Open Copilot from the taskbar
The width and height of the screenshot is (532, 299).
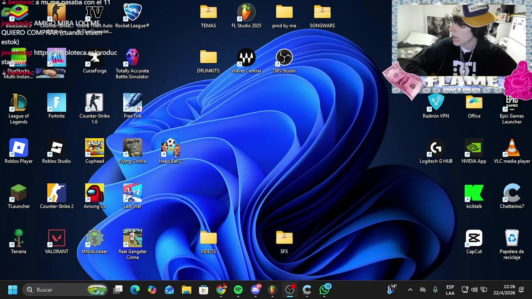coord(152,289)
